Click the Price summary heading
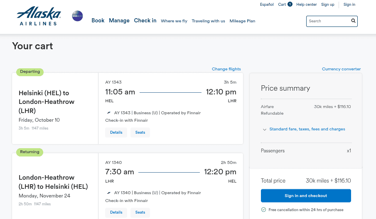 pos(285,88)
